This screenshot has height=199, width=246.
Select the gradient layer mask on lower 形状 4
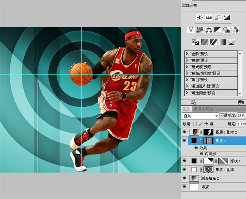tap(208, 161)
